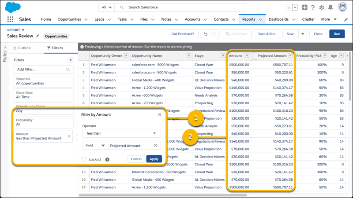Open the help question mark icon

point(313,7)
